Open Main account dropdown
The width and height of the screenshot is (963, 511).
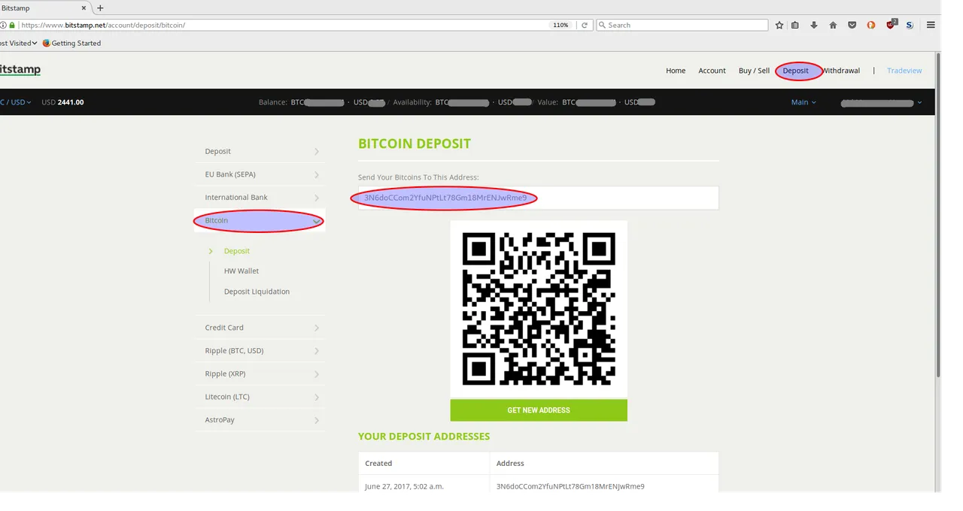click(x=804, y=102)
